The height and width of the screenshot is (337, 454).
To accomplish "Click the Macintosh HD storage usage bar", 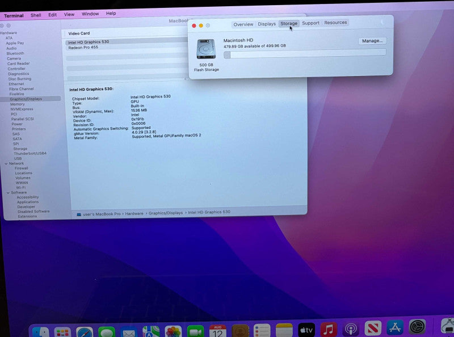I will pos(305,54).
